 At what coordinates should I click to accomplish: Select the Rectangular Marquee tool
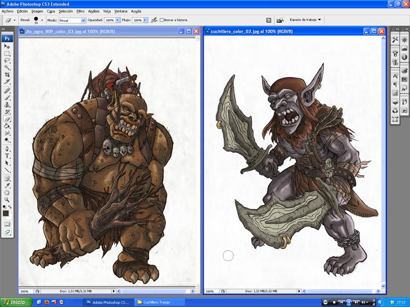point(7,53)
